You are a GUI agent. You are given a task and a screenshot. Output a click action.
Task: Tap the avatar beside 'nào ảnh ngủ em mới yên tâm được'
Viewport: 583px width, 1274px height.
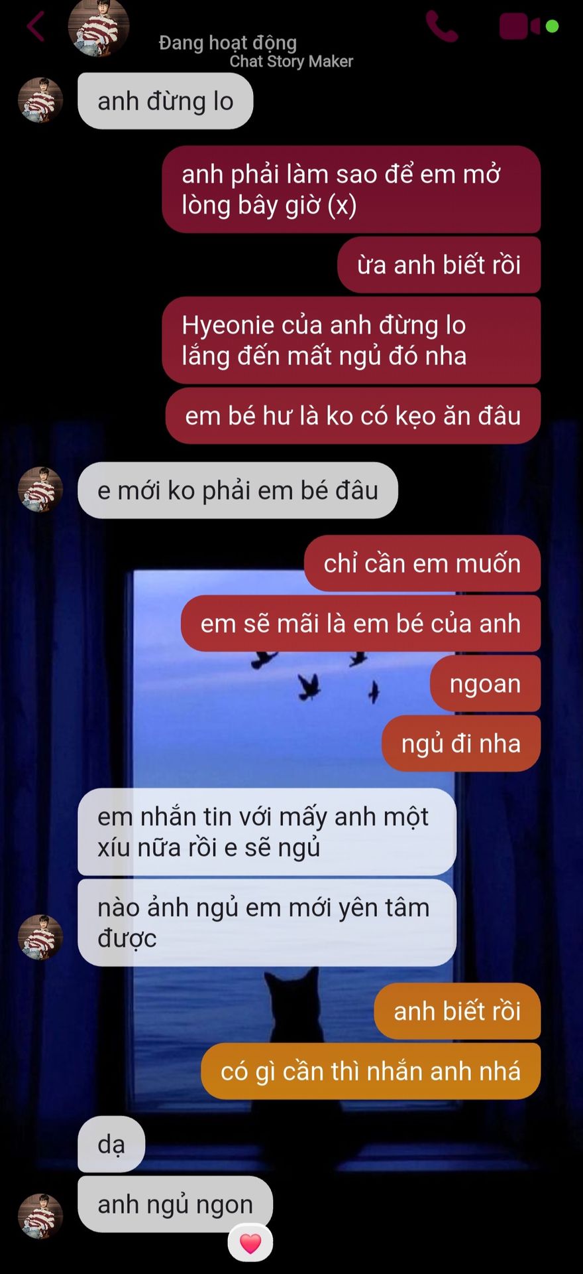pos(40,937)
